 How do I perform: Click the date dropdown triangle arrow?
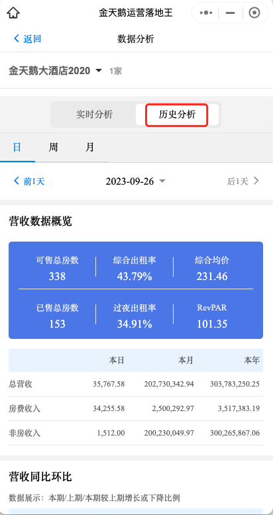coord(162,181)
